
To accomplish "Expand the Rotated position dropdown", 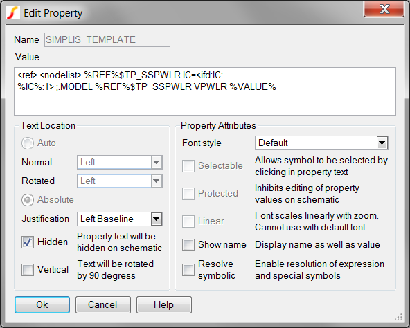I will click(120, 181).
